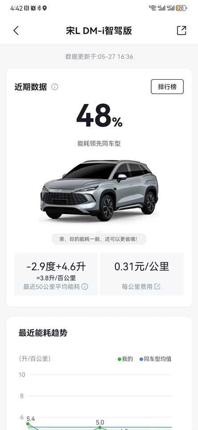This screenshot has height=430, width=198.
Task: Toggle the 我的 legend series
Action: (125, 359)
